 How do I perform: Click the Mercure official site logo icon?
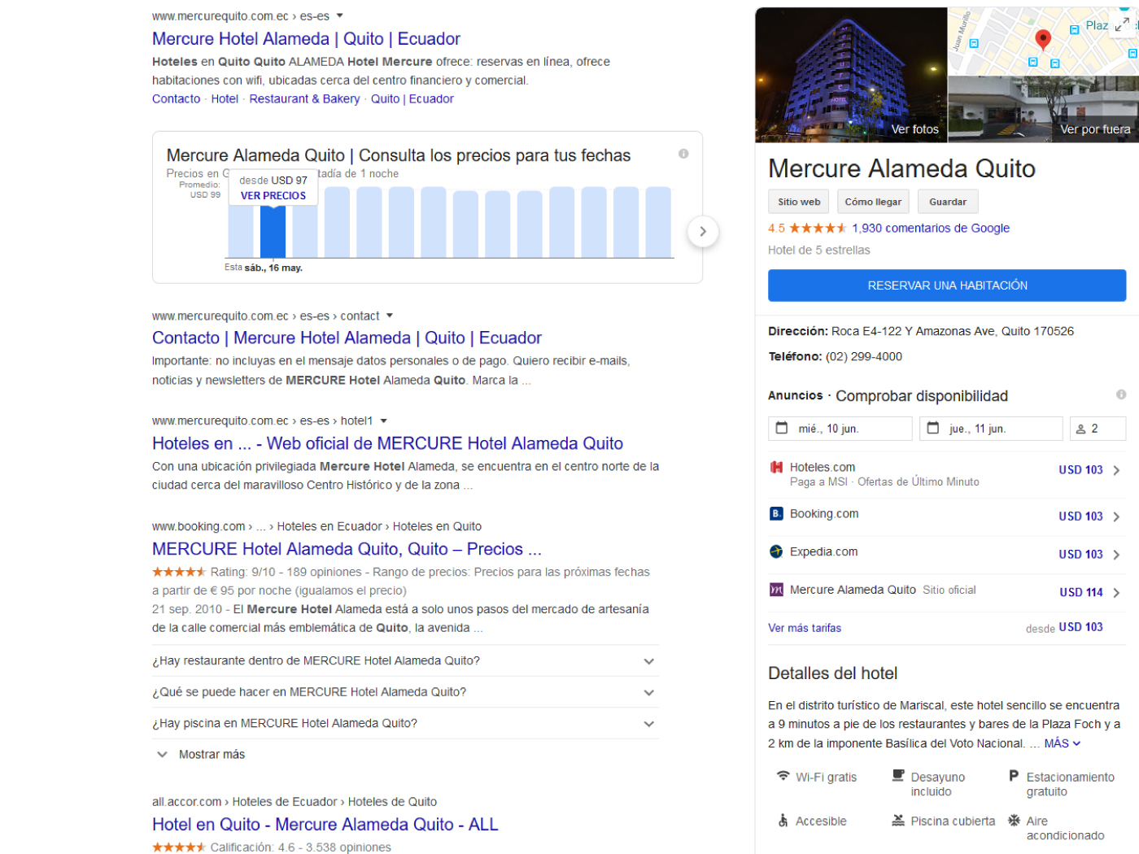pos(776,590)
